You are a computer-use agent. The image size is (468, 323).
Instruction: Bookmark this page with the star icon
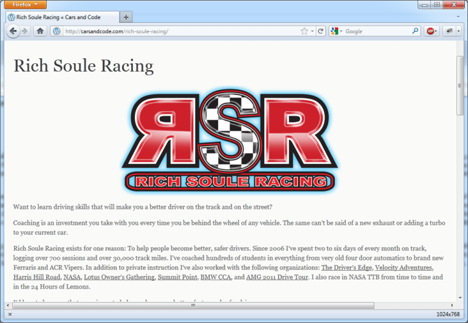point(304,31)
